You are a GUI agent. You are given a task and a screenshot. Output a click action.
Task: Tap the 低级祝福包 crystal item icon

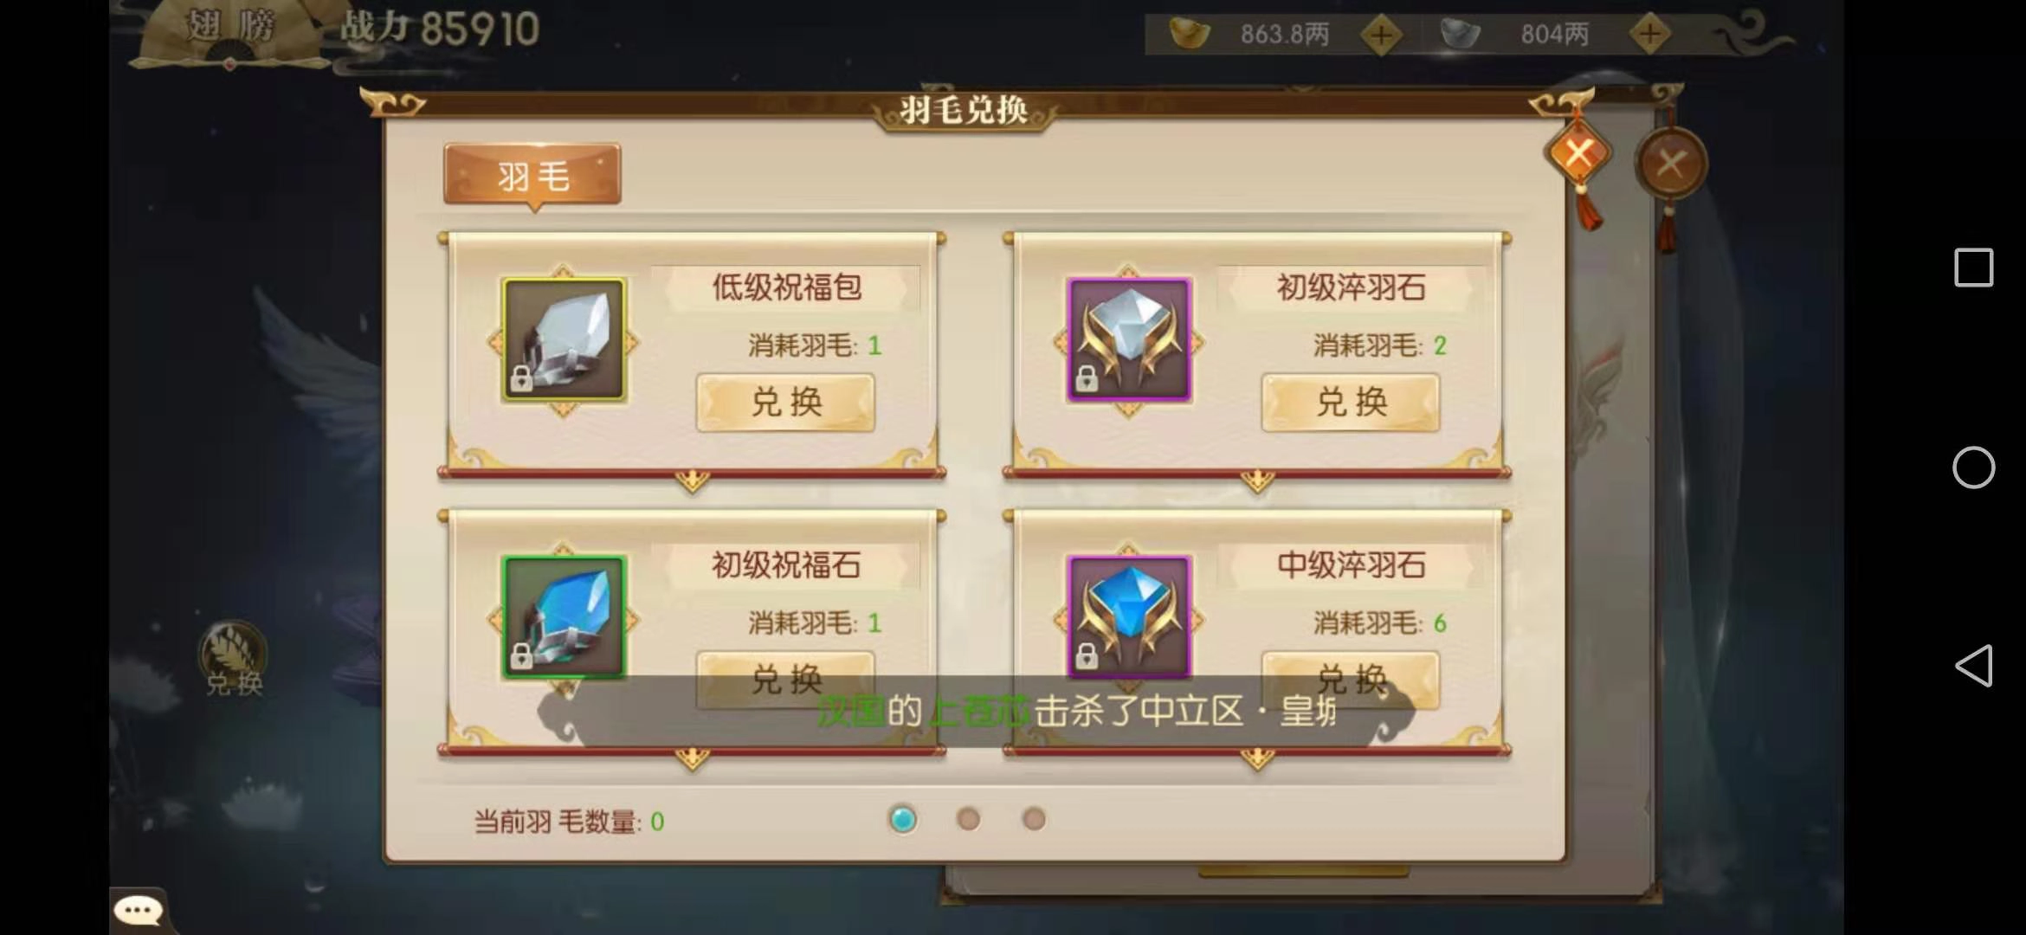coord(564,340)
